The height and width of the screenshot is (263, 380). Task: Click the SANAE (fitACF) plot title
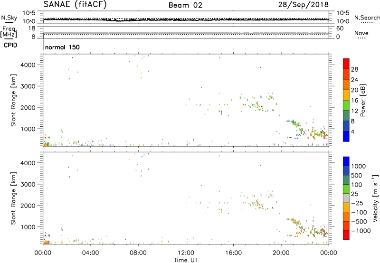75,5
